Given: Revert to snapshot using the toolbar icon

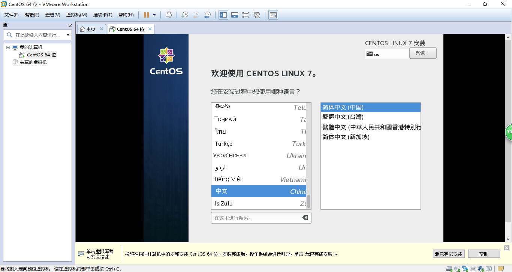Looking at the screenshot, I should pos(196,15).
